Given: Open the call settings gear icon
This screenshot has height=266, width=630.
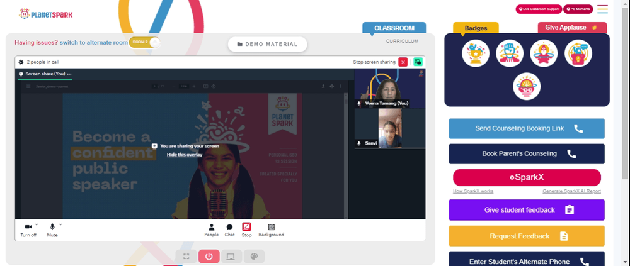Looking at the screenshot, I should [21, 62].
